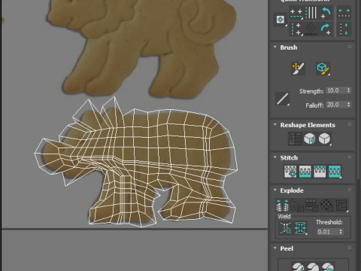The width and height of the screenshot is (361, 271).
Task: Click the "Peel" rollout title
Action: (x=287, y=248)
